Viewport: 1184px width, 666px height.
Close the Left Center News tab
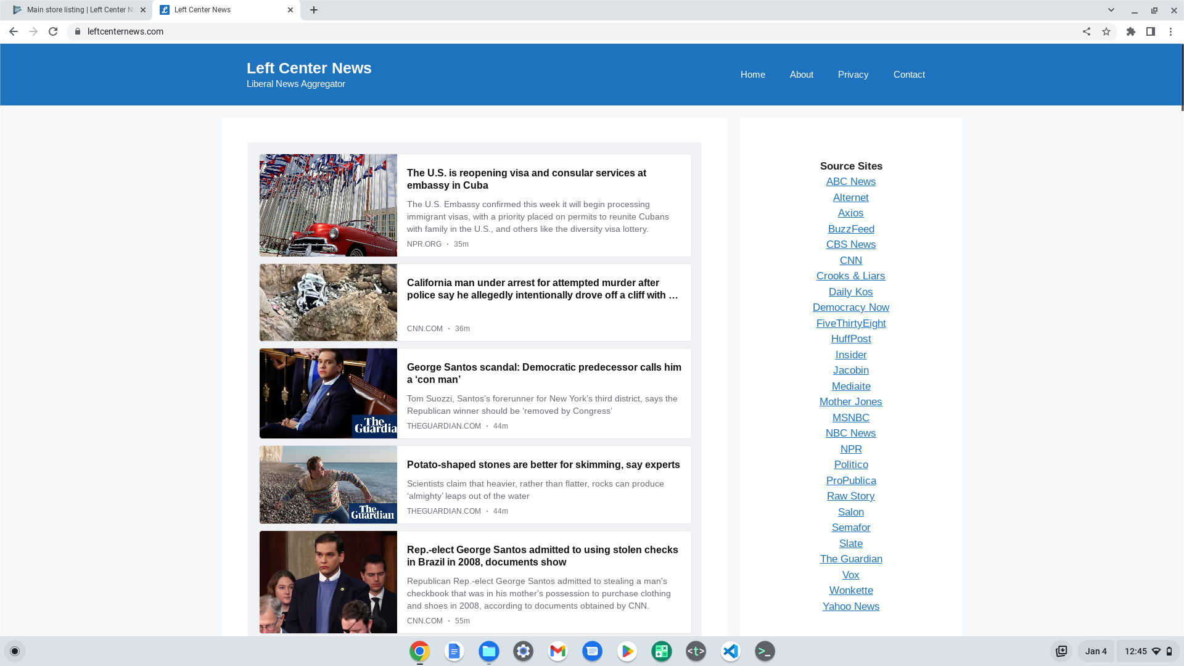[x=290, y=10]
